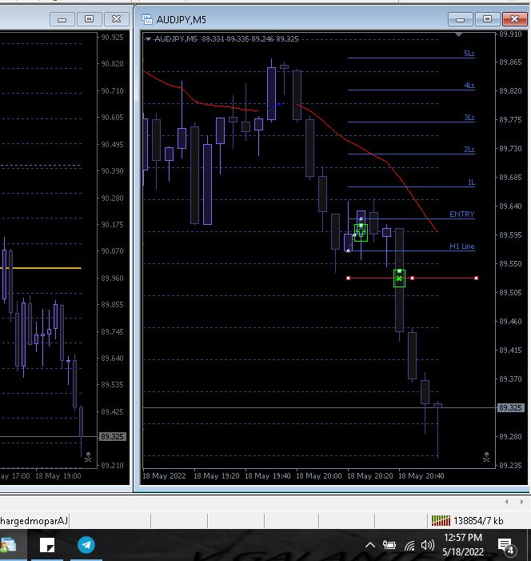The width and height of the screenshot is (531, 561).
Task: Select the right anchor of red line
Action: tap(477, 278)
